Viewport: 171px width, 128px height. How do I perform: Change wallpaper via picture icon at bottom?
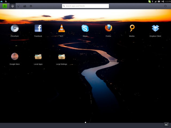[x=166, y=124]
